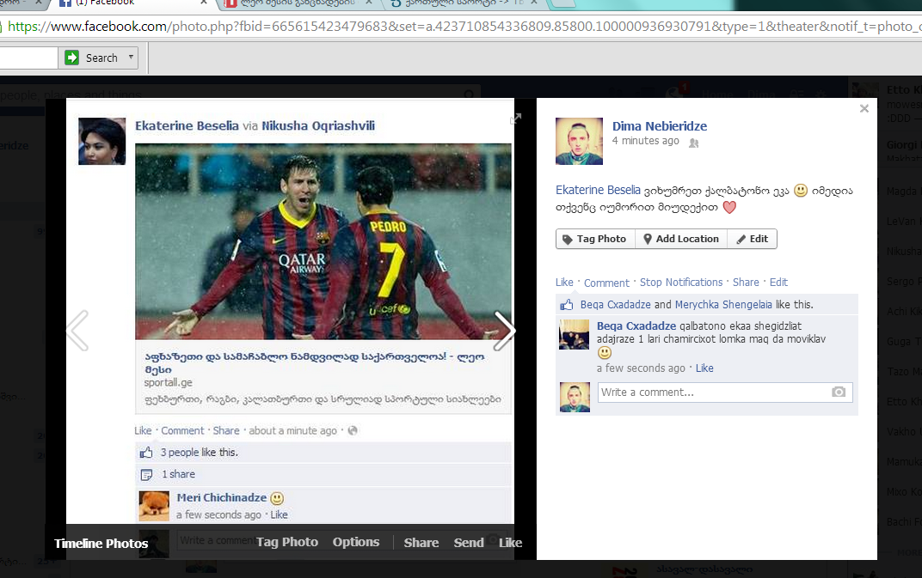Click the Messi and Pedro photo image
922x578 pixels.
click(x=323, y=241)
